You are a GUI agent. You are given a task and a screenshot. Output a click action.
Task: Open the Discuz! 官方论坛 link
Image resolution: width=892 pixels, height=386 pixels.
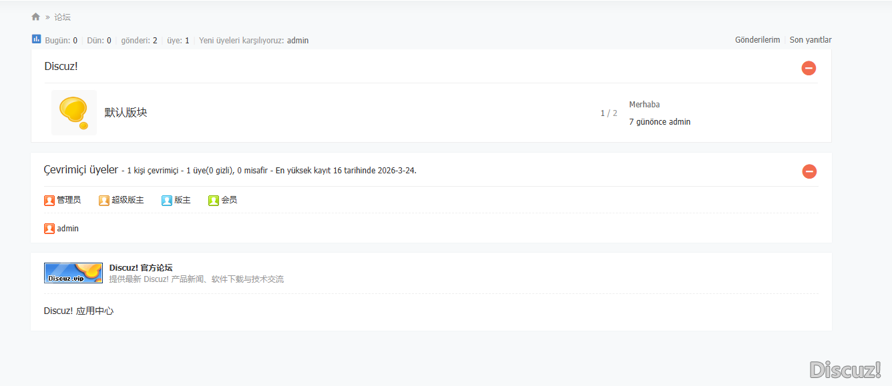141,268
